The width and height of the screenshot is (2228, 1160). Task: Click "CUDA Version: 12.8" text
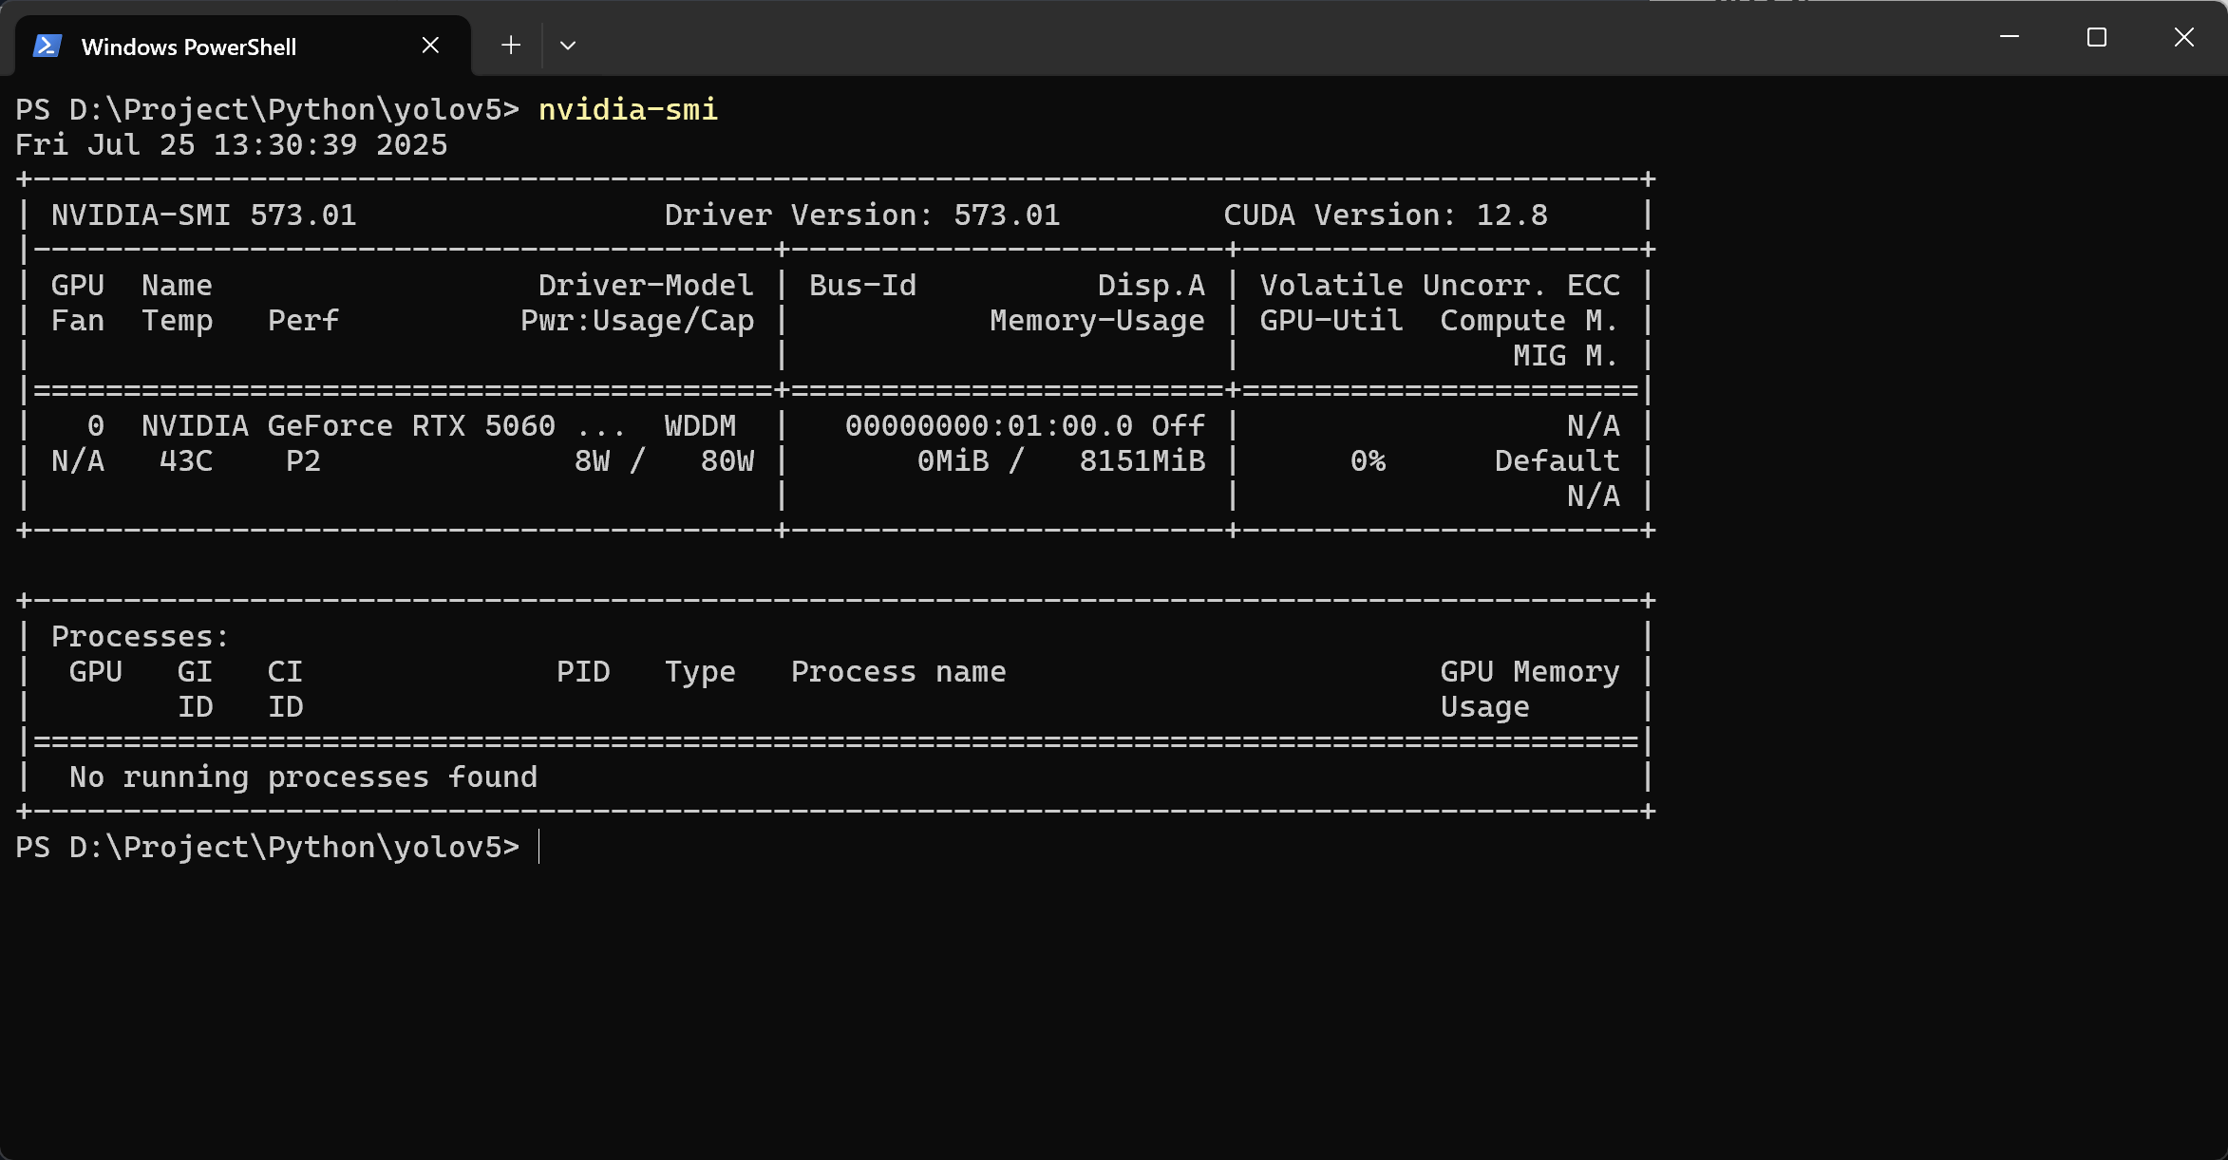coord(1386,215)
